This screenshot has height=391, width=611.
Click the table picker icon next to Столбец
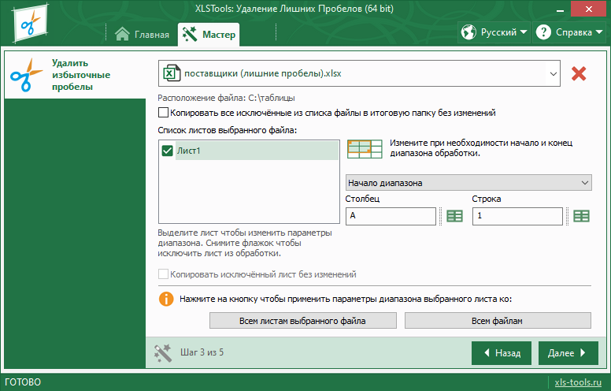(x=454, y=216)
